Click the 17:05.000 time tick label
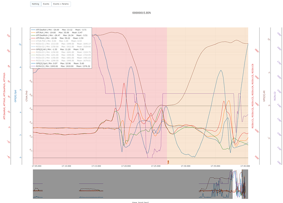The width and height of the screenshot is (283, 203). [37, 166]
